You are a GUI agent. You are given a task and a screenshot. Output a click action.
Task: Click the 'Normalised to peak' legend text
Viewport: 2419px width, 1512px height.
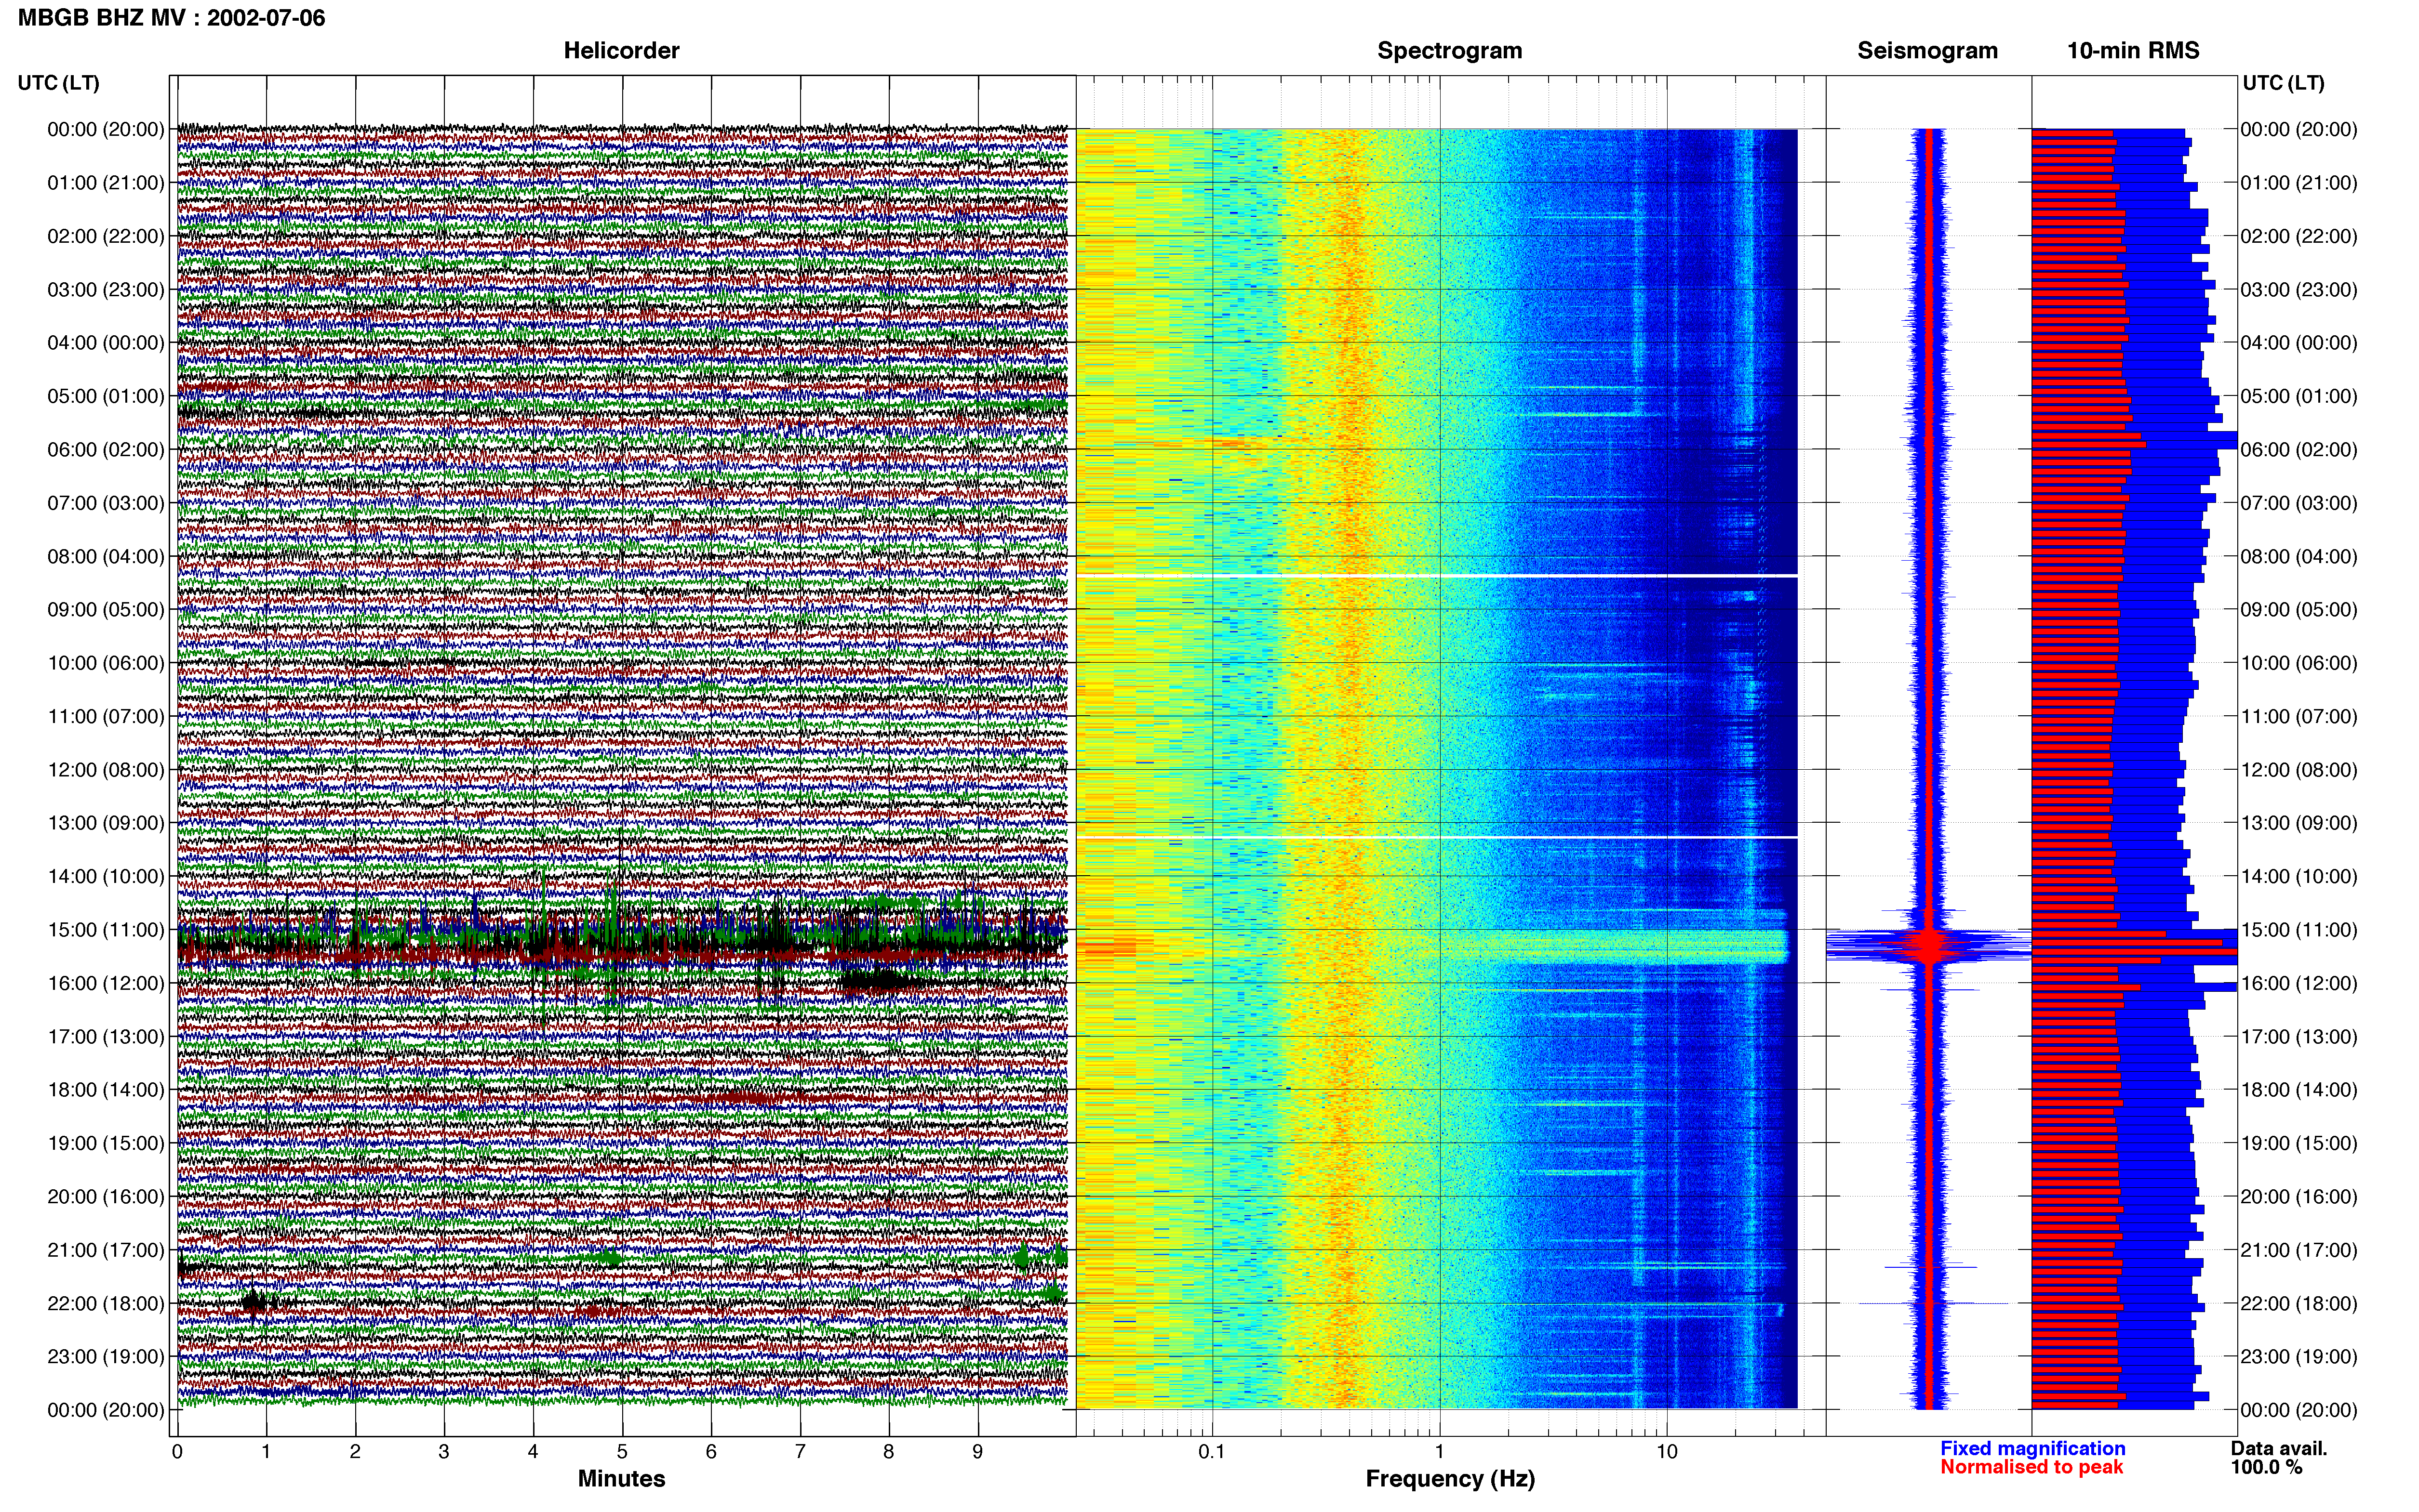[2032, 1467]
